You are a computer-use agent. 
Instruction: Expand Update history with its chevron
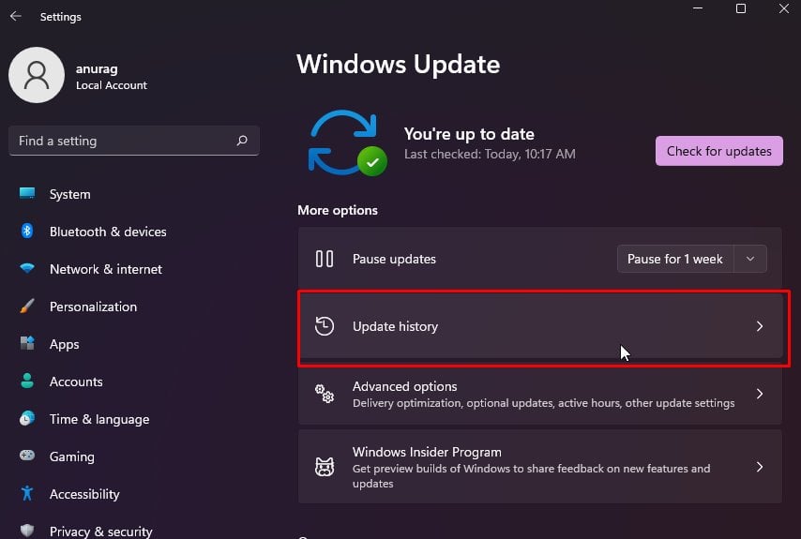point(760,326)
